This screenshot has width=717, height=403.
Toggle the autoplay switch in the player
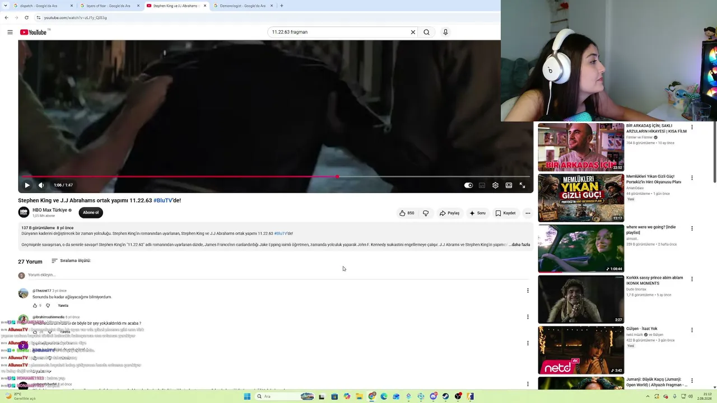click(x=468, y=185)
